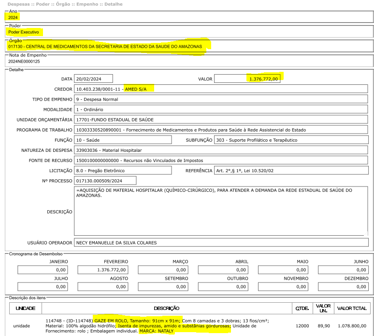Image resolution: width=374 pixels, height=336 pixels.
Task: Select the CREDOR field with AMED S/A
Action: tap(221, 89)
